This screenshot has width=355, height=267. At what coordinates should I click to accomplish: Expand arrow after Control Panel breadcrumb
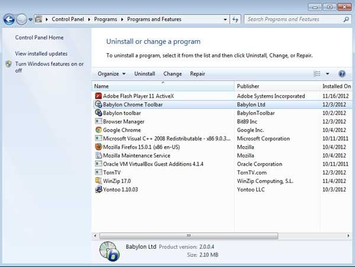click(89, 20)
